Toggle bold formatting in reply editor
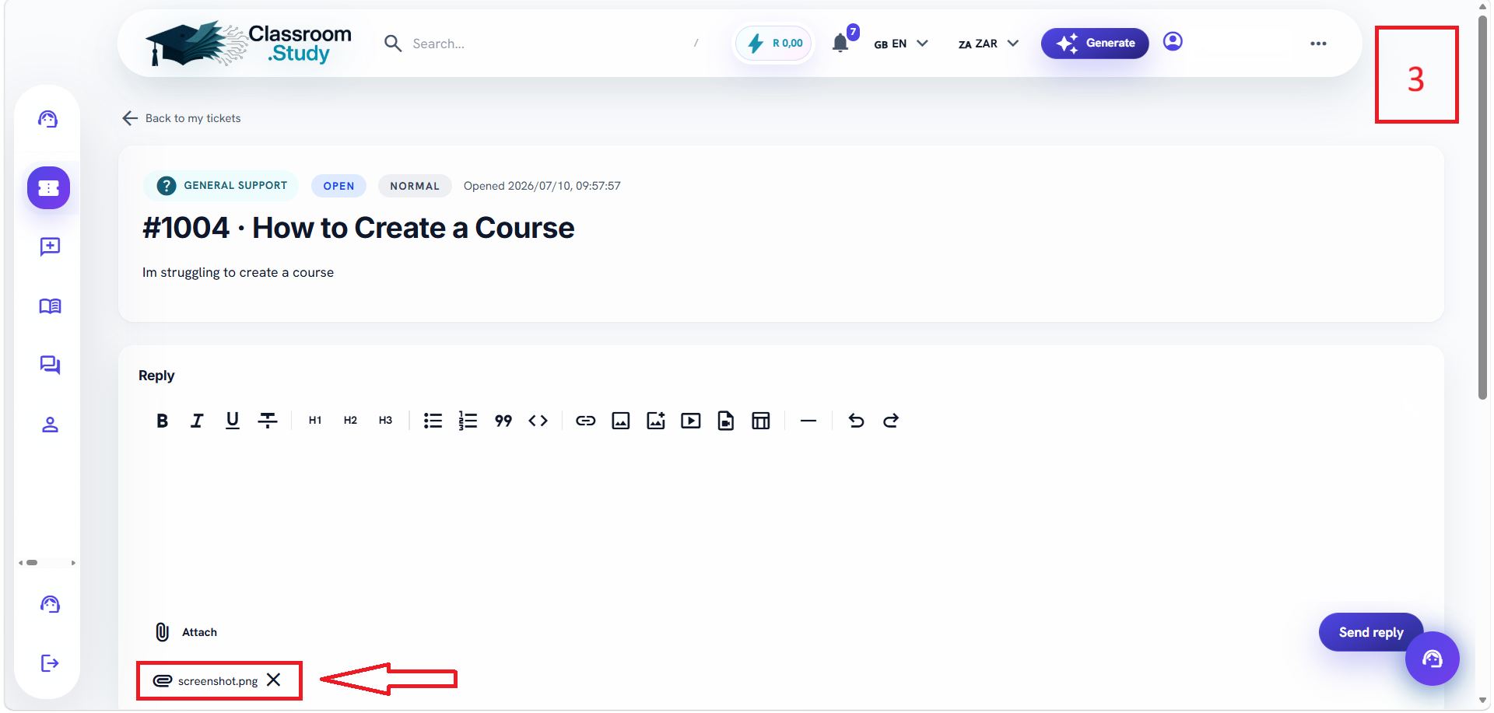Image resolution: width=1494 pixels, height=713 pixels. pos(162,421)
